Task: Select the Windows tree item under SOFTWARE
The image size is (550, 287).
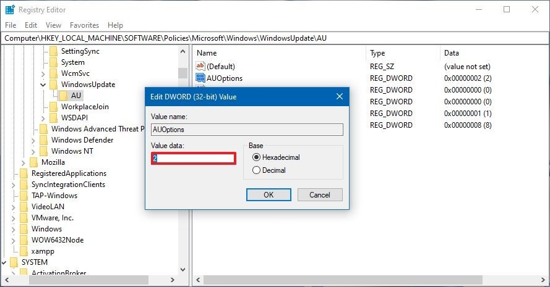Action: click(x=46, y=229)
